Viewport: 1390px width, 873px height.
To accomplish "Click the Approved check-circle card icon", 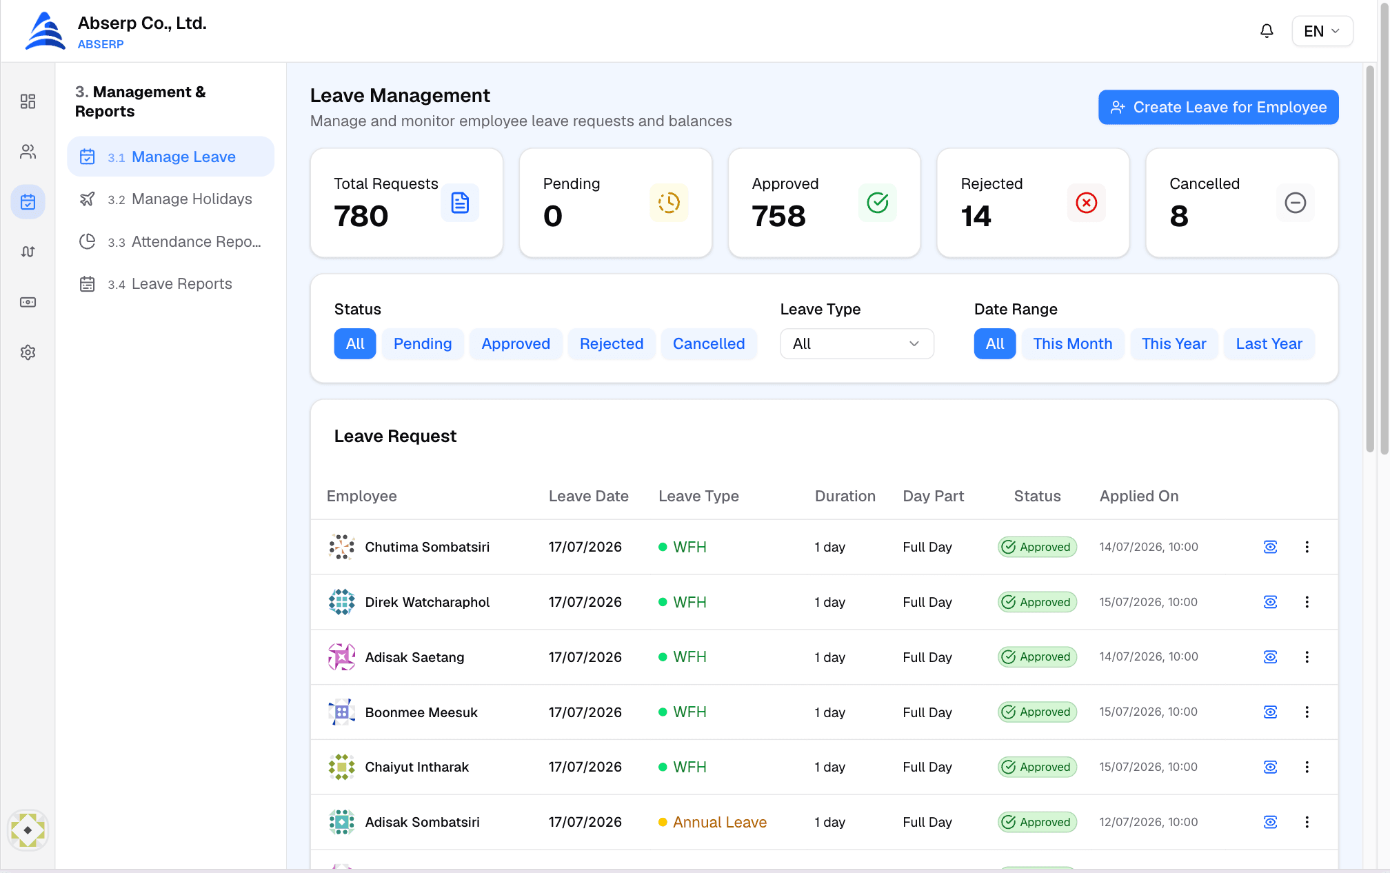I will tap(878, 203).
